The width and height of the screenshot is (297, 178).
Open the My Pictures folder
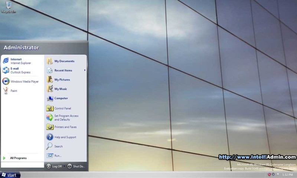click(66, 80)
